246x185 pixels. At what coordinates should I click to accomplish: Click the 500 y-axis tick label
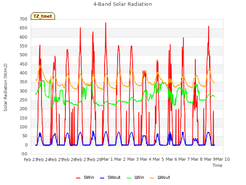click(23, 55)
